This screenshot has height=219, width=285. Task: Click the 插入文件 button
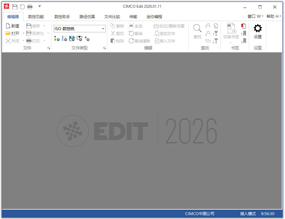[165, 41]
